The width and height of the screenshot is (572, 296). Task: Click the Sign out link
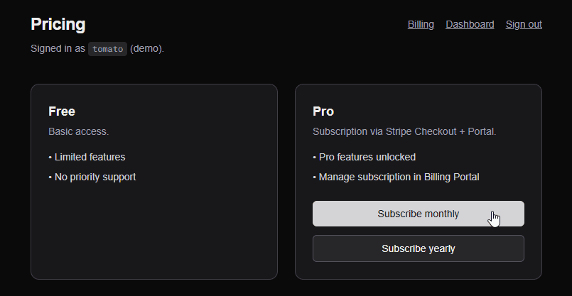524,24
